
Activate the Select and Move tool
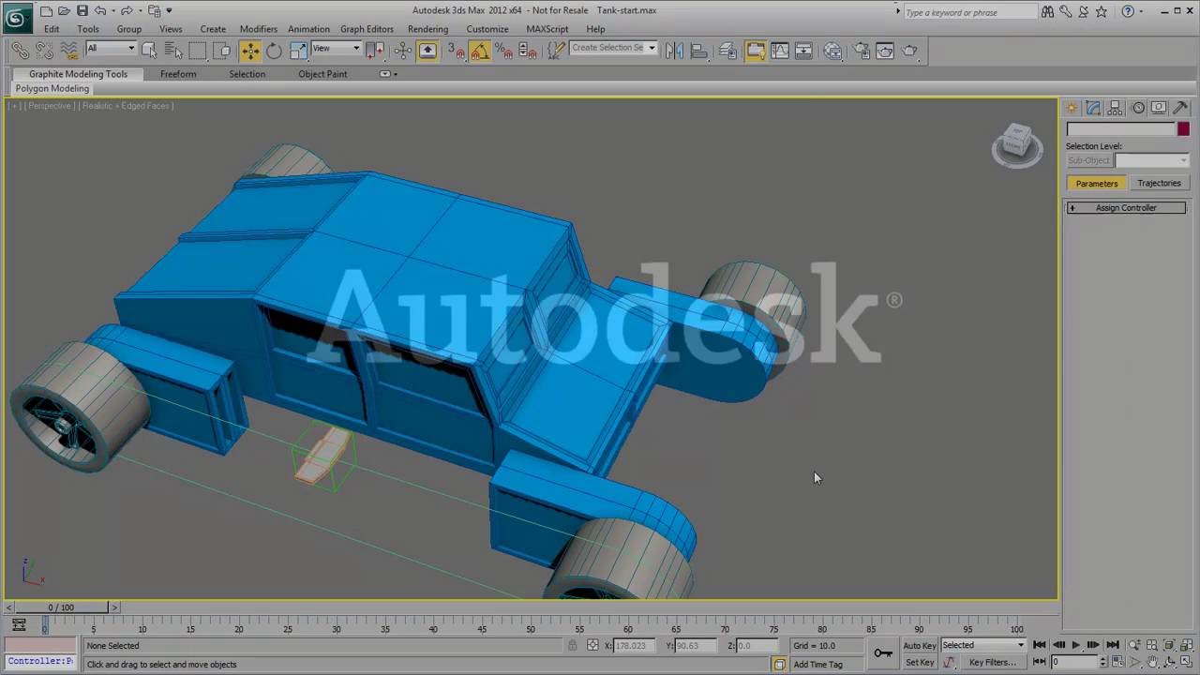coord(250,51)
